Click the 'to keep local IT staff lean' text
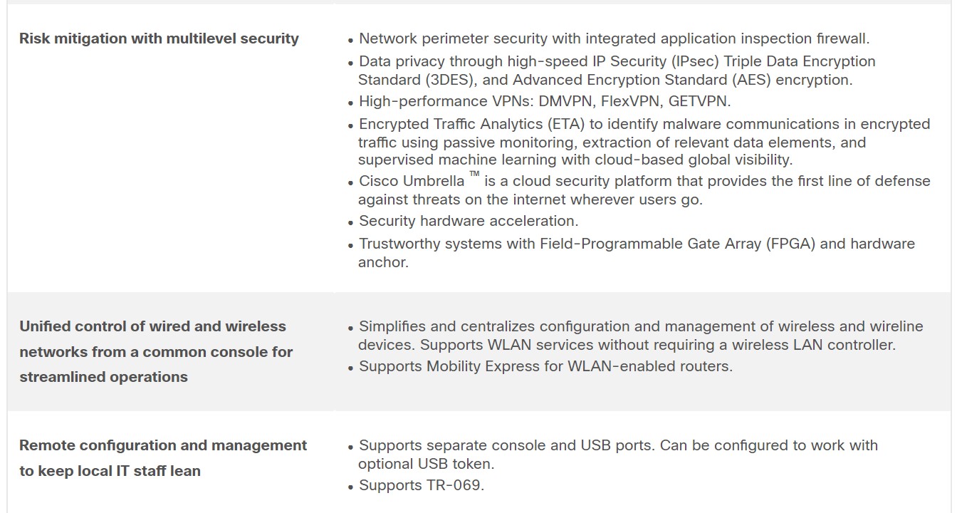The image size is (957, 513). 110,471
